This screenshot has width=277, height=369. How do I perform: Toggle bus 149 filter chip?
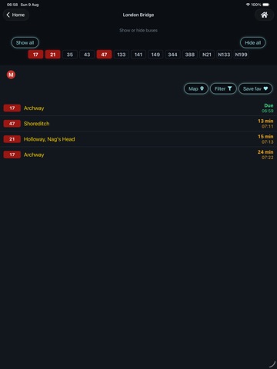(155, 55)
